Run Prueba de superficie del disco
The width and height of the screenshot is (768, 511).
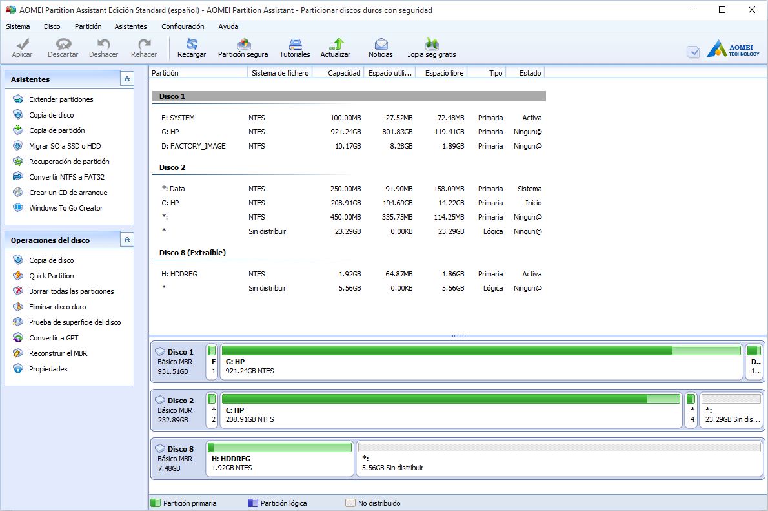[75, 322]
